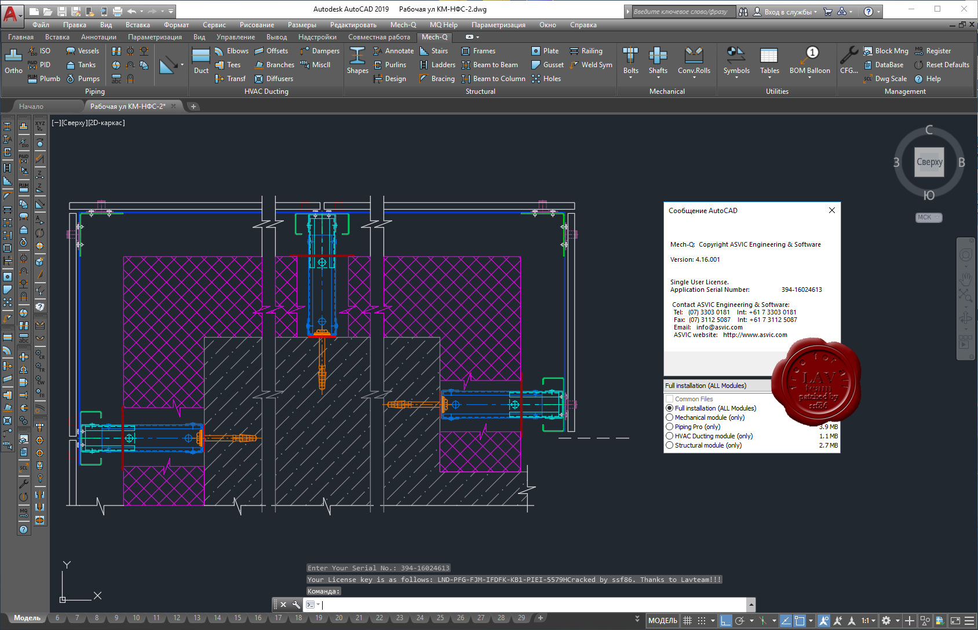Toggle snap mode in status bar
This screenshot has width=978, height=630.
[x=702, y=621]
